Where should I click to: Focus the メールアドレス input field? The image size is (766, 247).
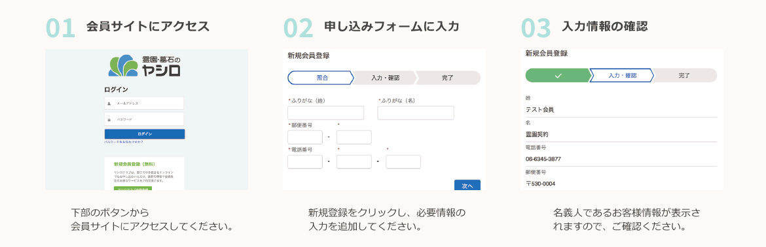[x=144, y=103]
